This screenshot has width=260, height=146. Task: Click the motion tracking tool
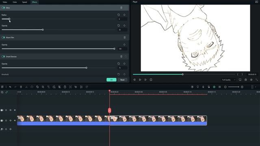point(70,87)
